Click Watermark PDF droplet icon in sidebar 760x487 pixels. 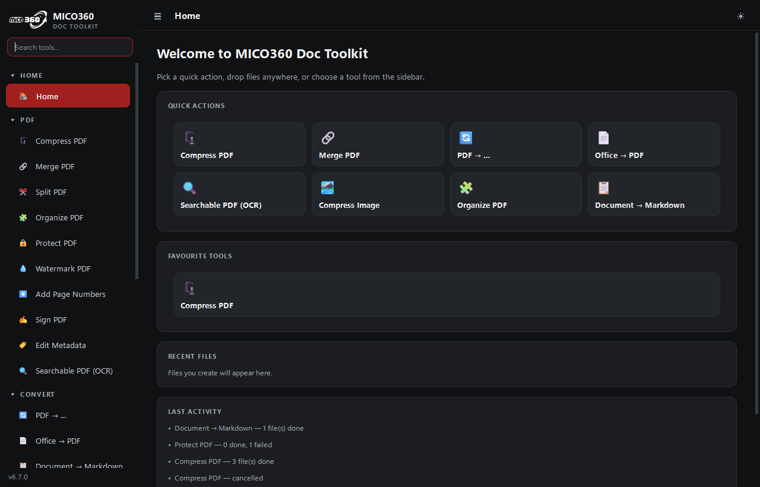click(x=23, y=269)
